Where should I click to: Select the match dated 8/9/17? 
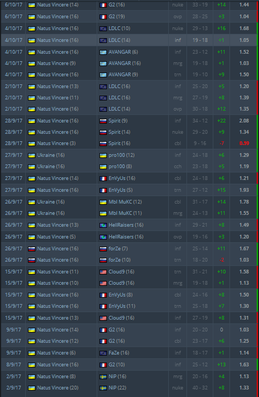[x=129, y=365]
